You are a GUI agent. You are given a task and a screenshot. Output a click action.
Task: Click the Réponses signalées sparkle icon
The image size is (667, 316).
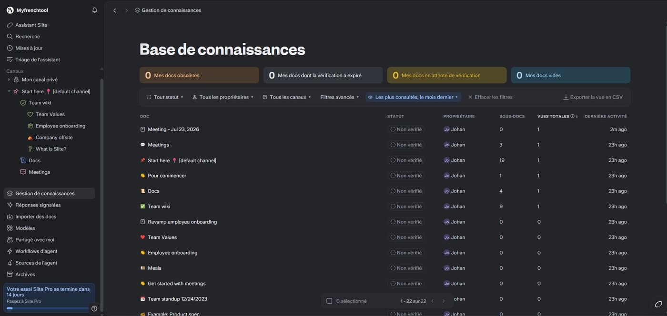pyautogui.click(x=10, y=205)
